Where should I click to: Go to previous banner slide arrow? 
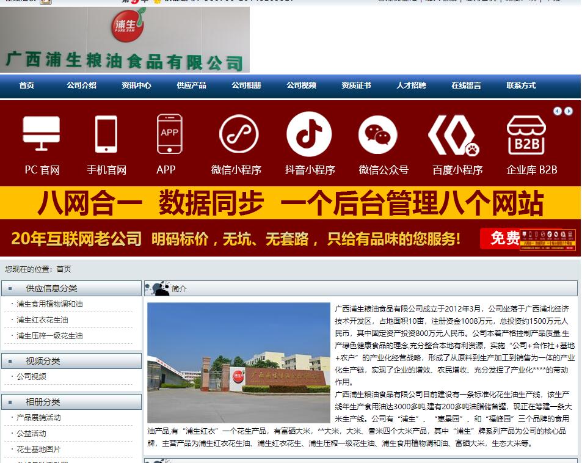coord(557,111)
